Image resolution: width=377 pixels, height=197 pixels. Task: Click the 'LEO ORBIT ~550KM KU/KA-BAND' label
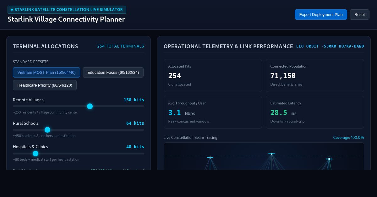(330, 46)
